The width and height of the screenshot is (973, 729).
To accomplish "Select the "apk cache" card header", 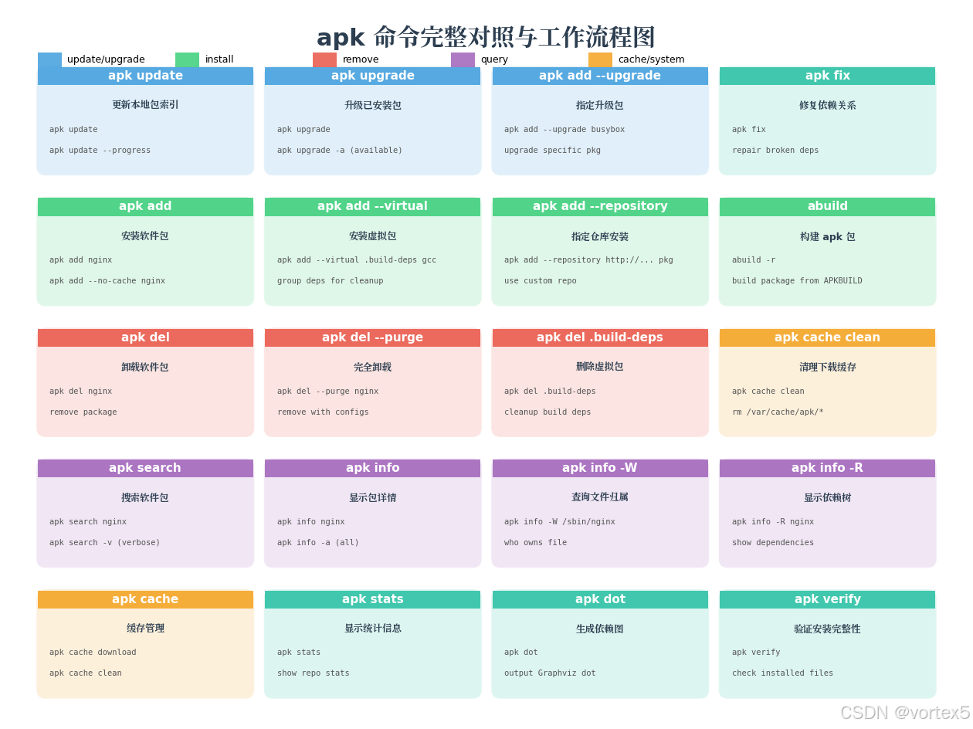I will coord(145,599).
